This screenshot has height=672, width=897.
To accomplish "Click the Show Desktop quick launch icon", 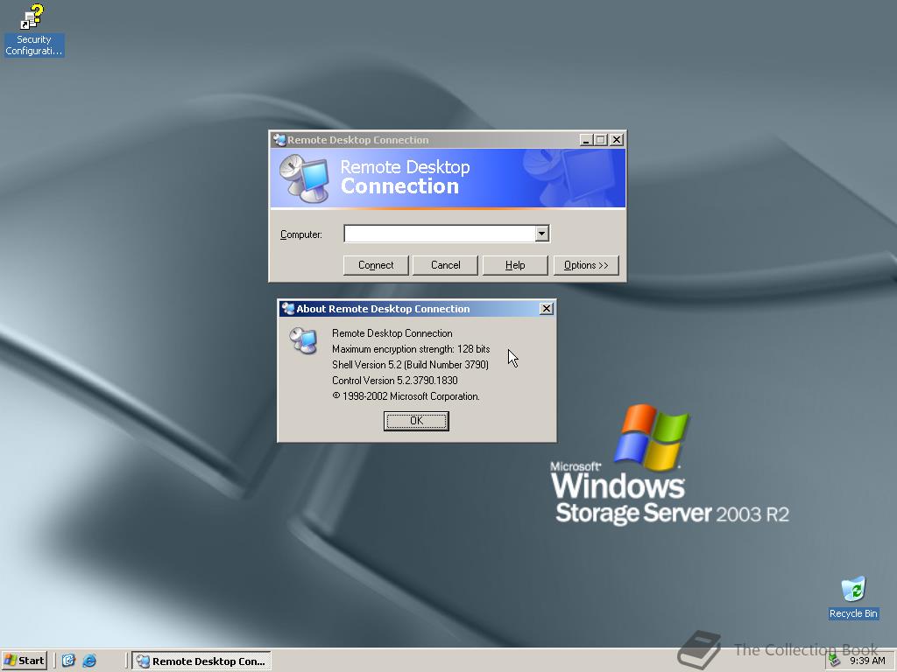I will 68,661.
